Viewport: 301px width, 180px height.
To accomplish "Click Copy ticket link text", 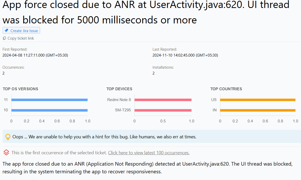I will (21, 38).
